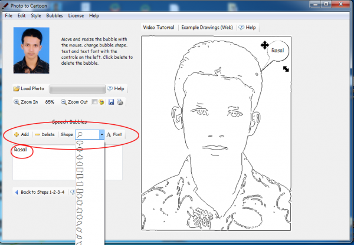Screen dimensions: 354x245
Task: Print the drawing with printer icon
Action: [x=120, y=102]
